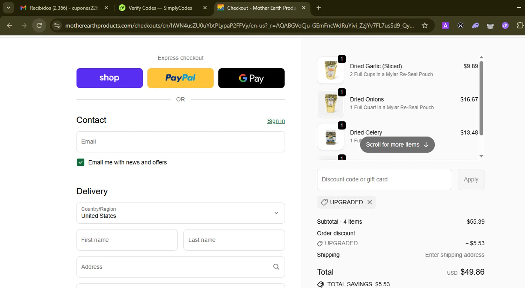Click the Dried Garlic (Sliced) item name
525x288 pixels.
point(376,66)
